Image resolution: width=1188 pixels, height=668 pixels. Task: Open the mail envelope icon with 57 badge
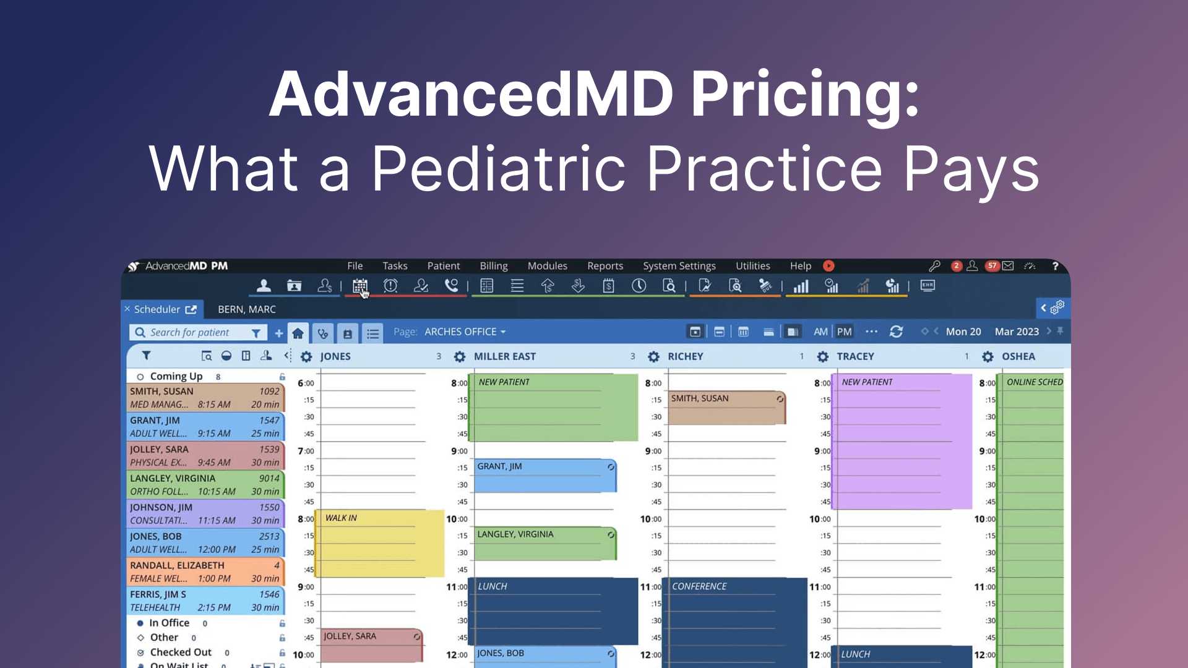1008,266
